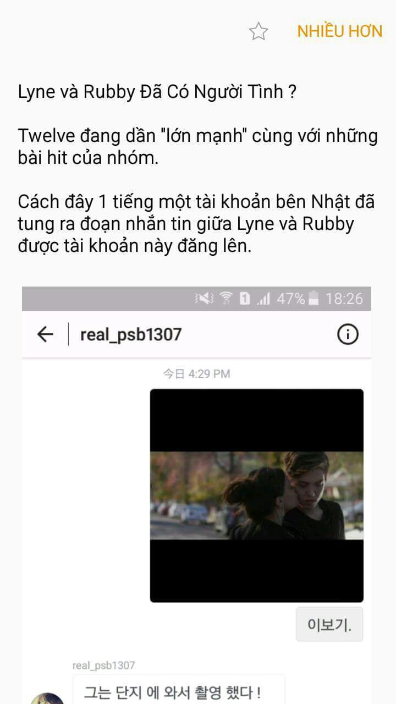This screenshot has height=704, width=396.
Task: Tap the SIM 1 indicator icon
Action: click(245, 299)
